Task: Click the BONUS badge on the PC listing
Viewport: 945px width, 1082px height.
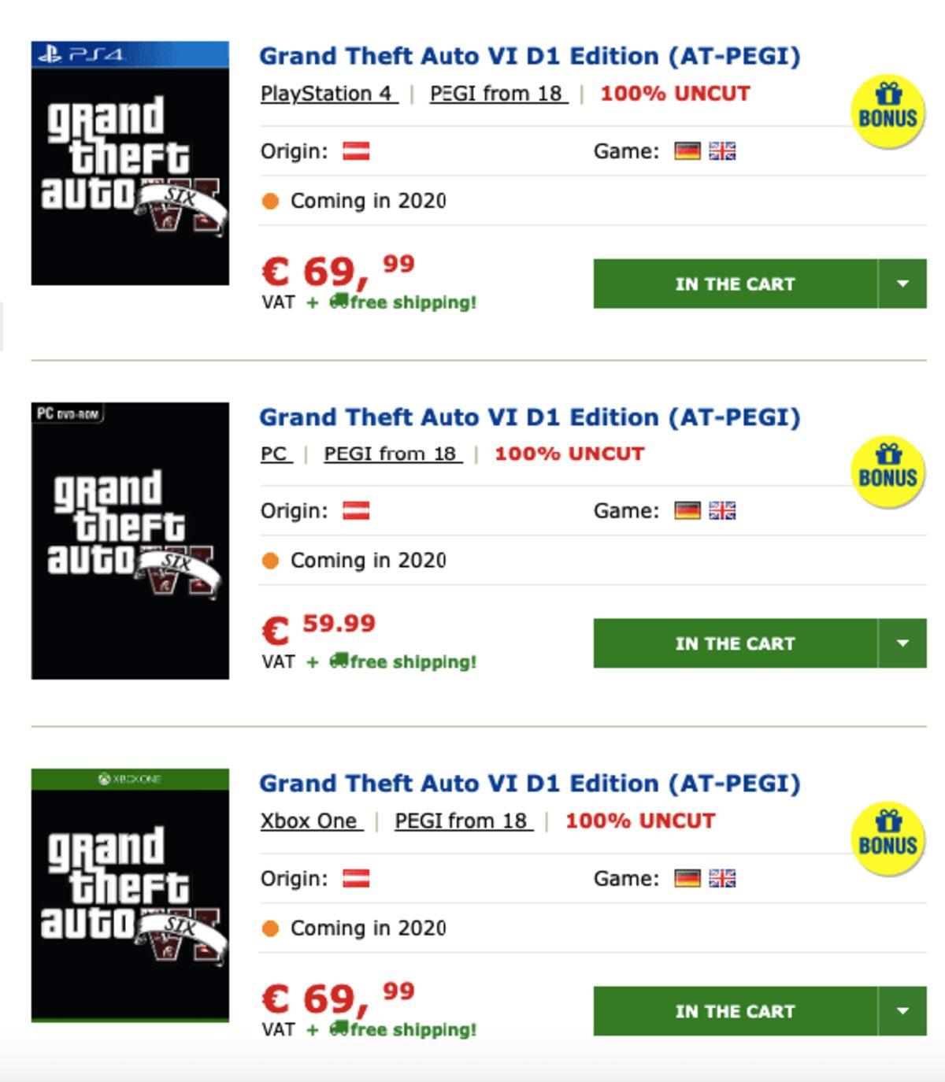Action: click(888, 471)
